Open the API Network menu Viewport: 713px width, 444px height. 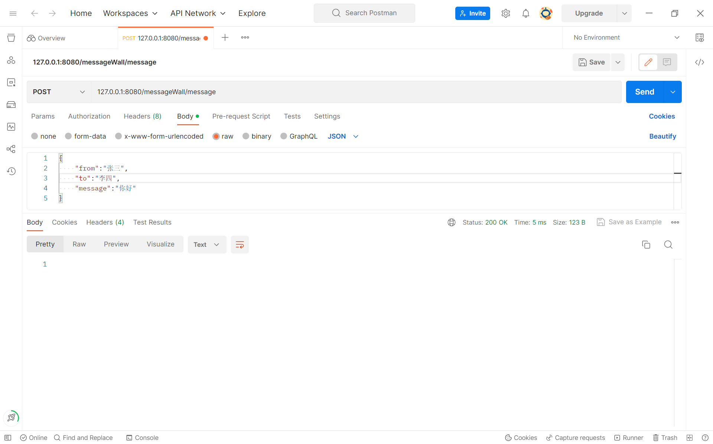(x=198, y=13)
